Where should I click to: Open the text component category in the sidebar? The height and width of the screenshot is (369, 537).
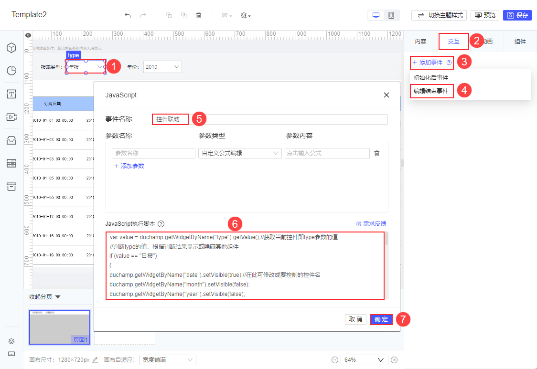(x=12, y=94)
